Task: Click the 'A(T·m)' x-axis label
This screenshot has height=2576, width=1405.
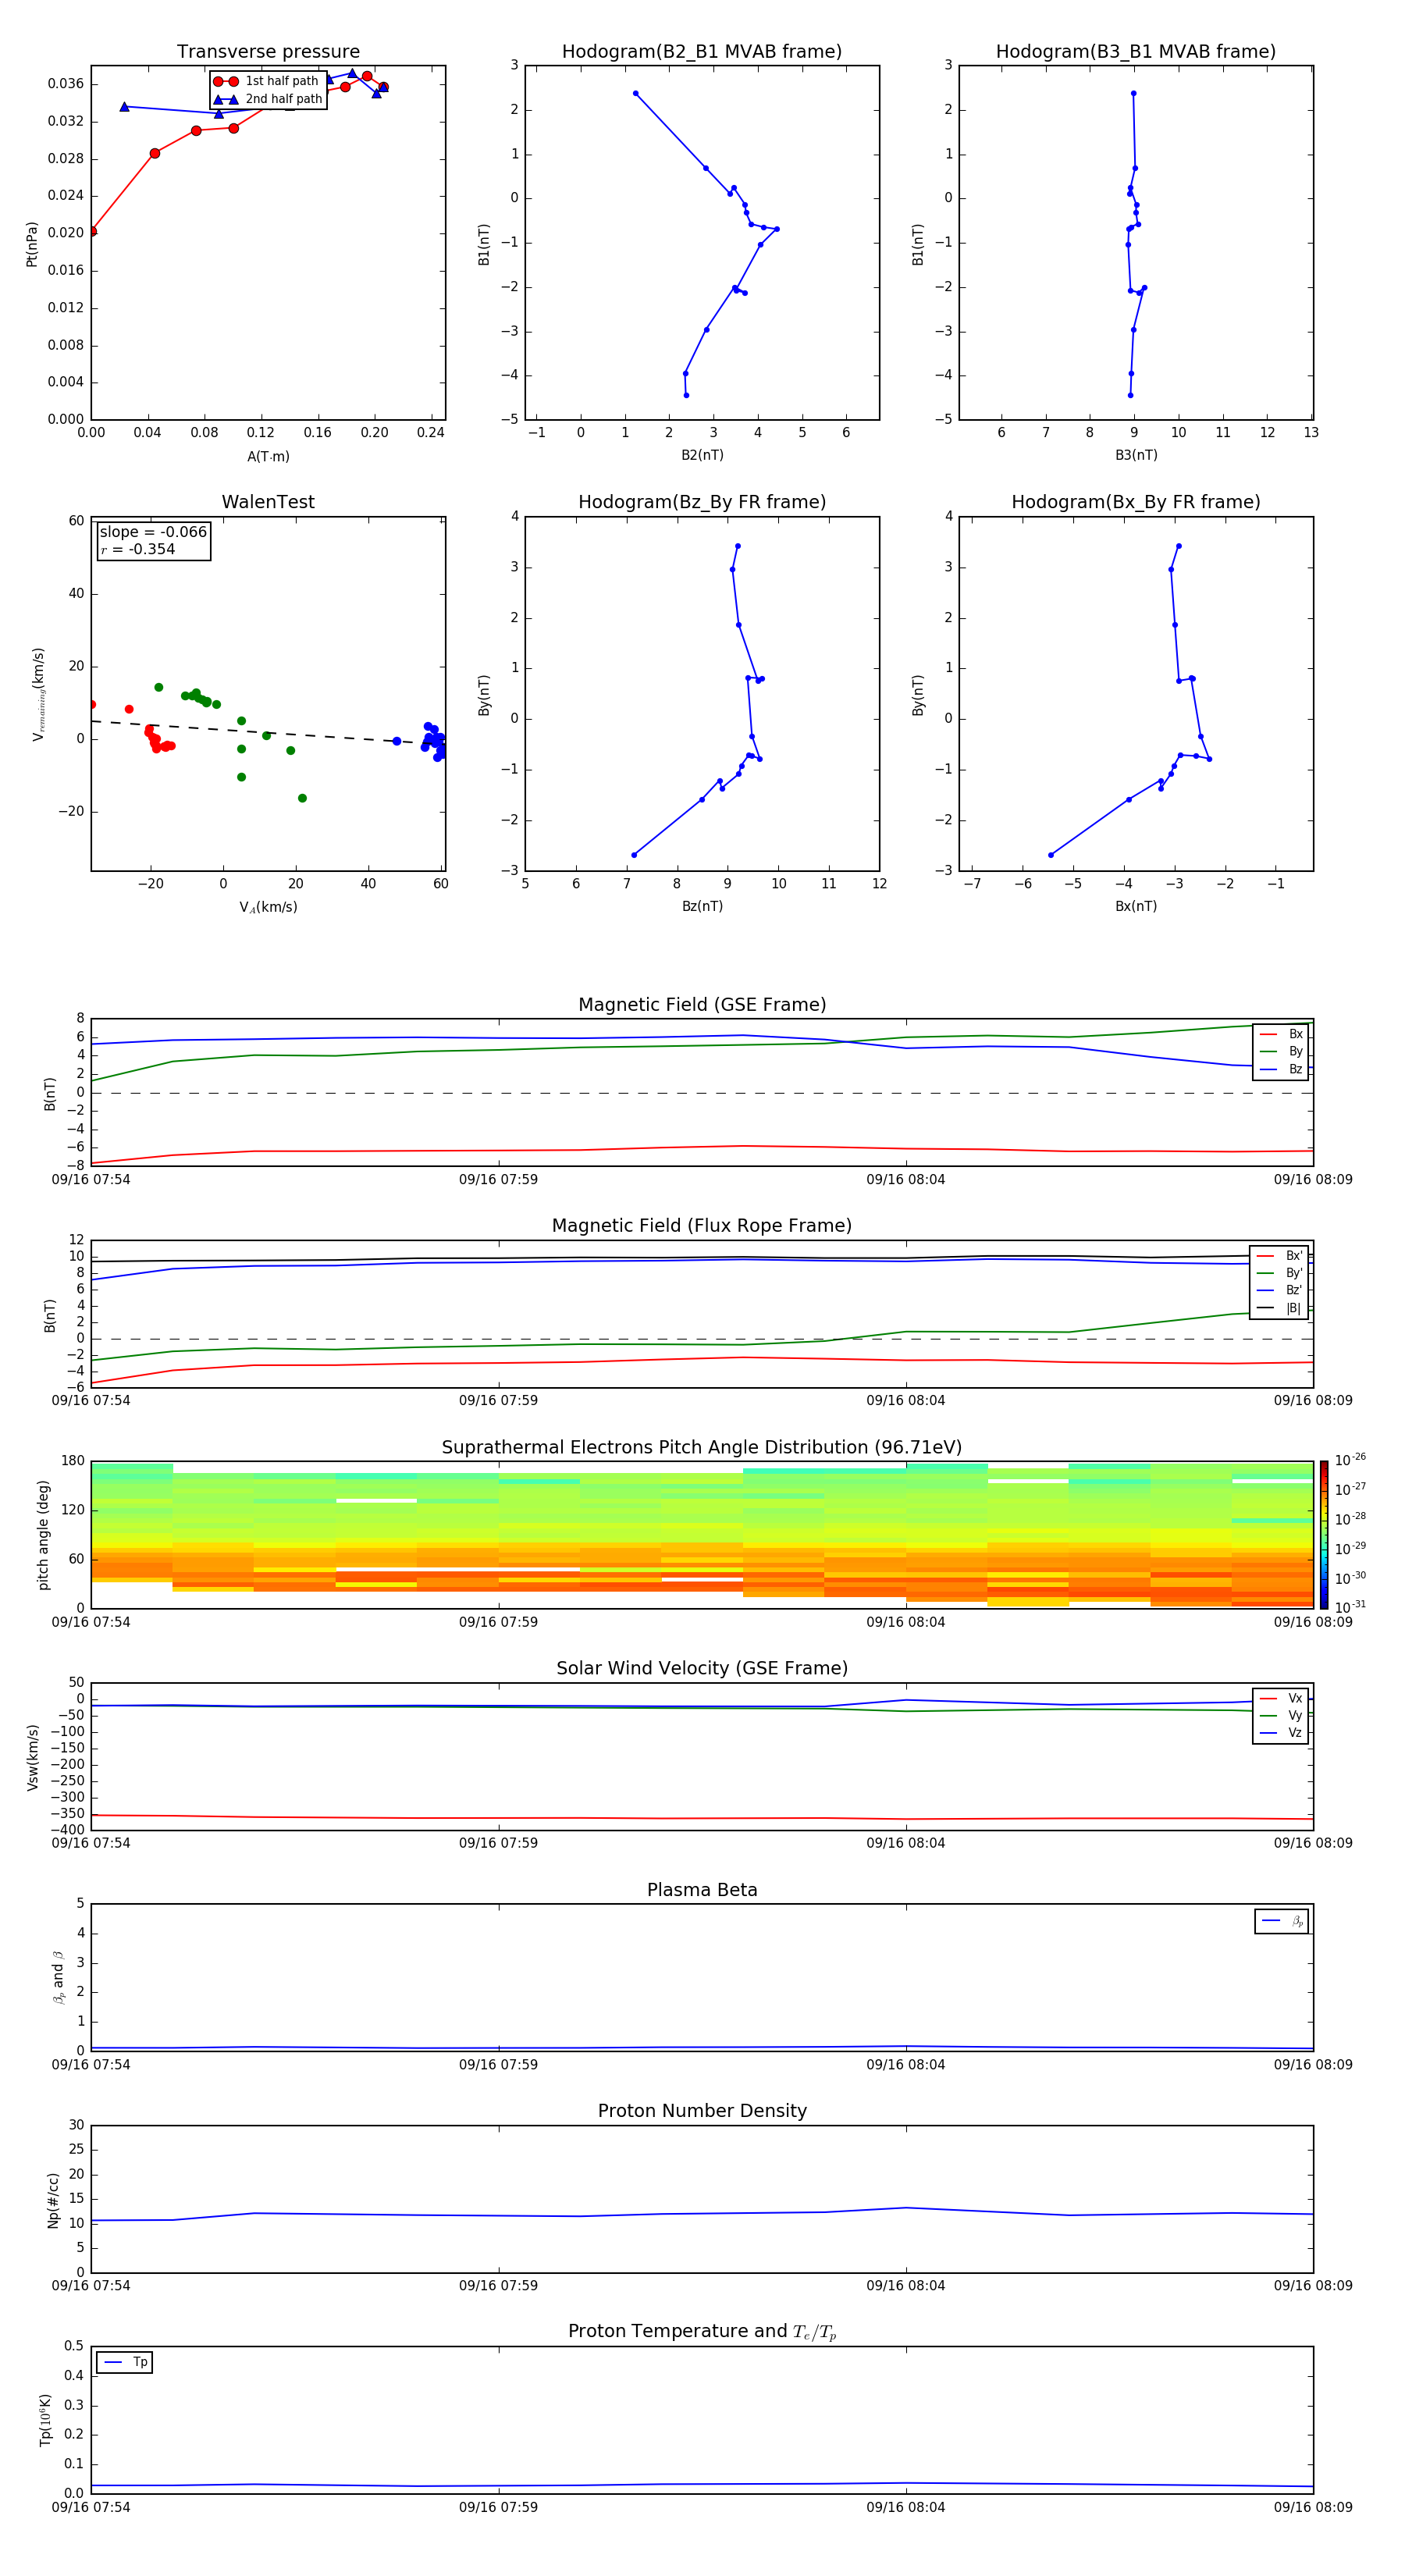Action: point(268,456)
